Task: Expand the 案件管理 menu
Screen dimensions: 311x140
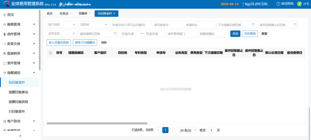Action: (x=19, y=63)
